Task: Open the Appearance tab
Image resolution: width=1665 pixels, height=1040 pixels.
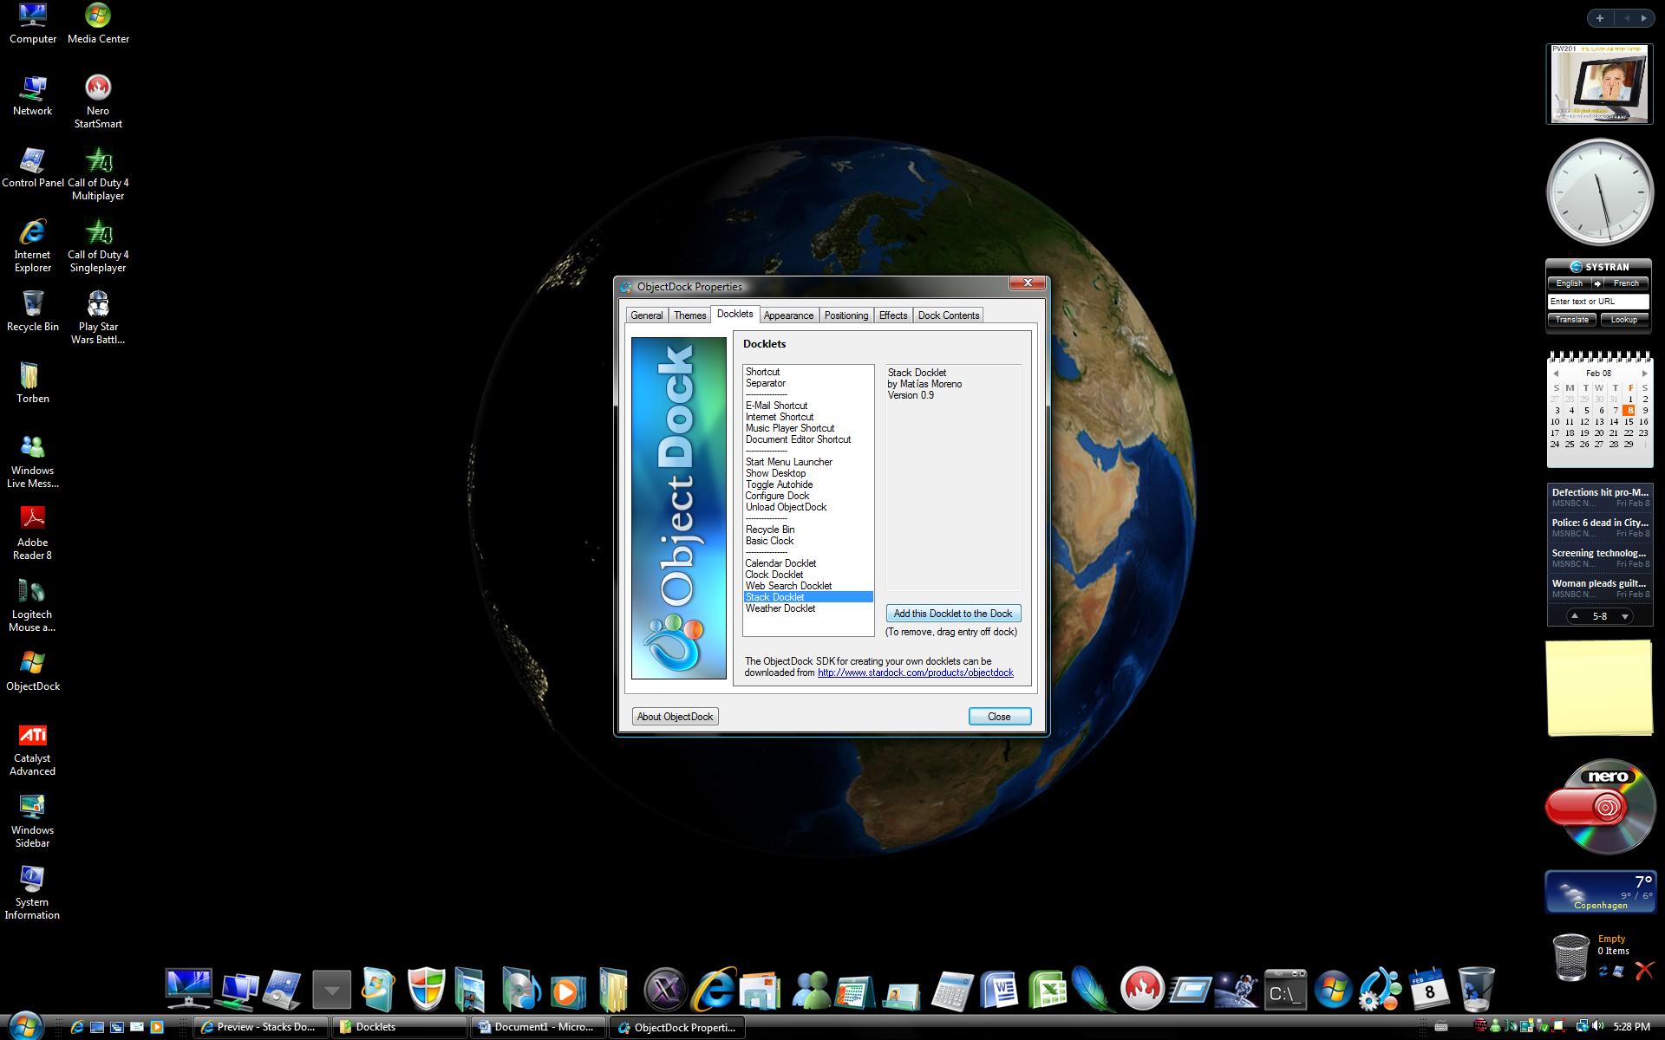Action: tap(788, 315)
